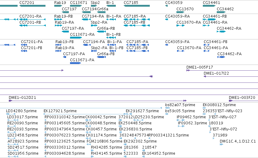Click the 3'EST-Nfly-027 label
The image size is (258, 158).
tap(223, 117)
